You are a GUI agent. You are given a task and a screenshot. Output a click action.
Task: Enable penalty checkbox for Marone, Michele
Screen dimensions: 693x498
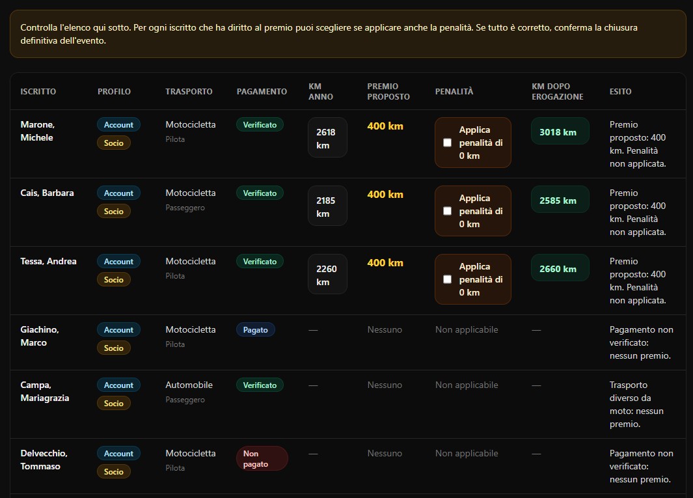click(447, 143)
